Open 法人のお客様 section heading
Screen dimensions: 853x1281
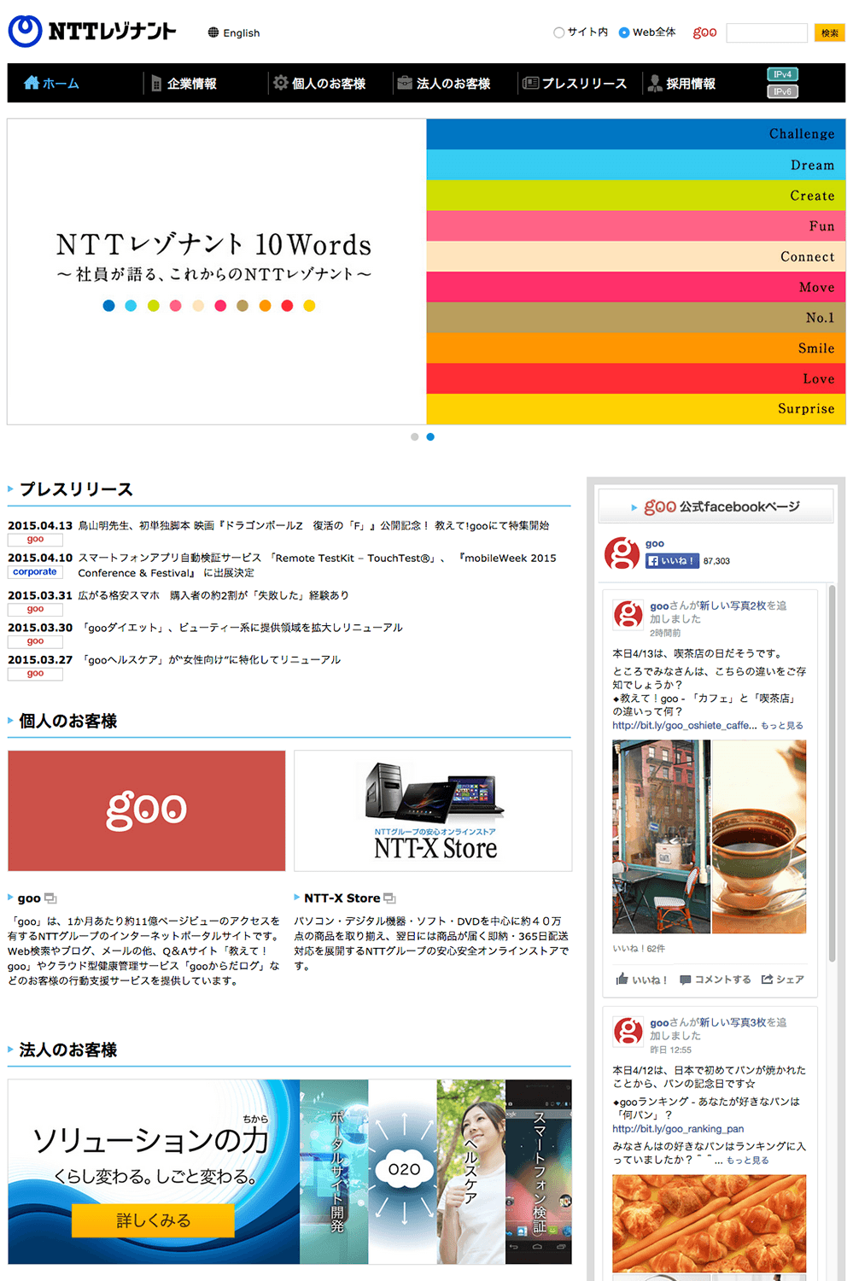[x=67, y=1050]
